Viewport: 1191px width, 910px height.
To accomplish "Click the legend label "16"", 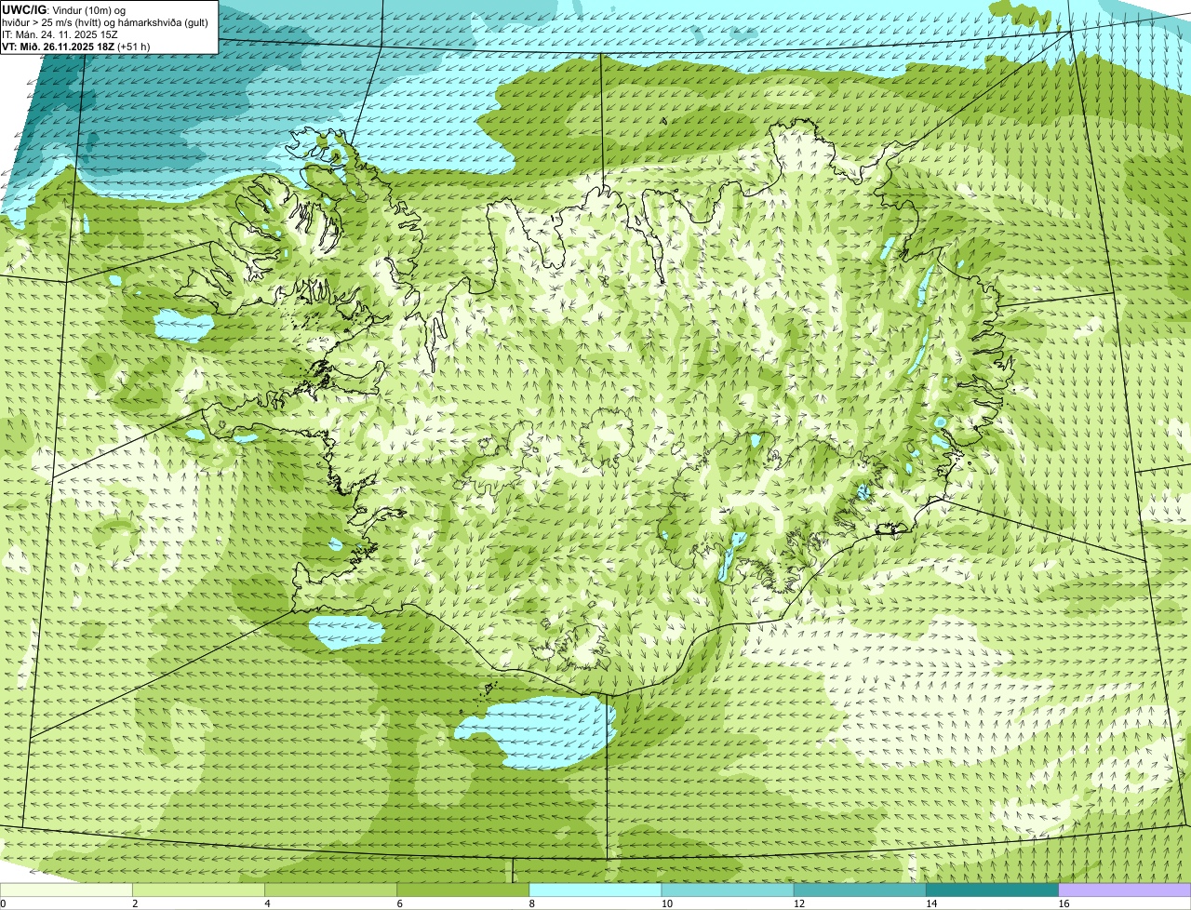I will (1062, 903).
